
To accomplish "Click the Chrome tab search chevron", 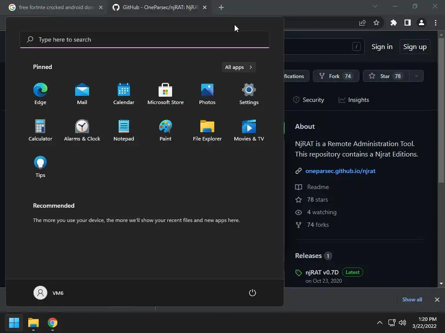I will tap(375, 6).
